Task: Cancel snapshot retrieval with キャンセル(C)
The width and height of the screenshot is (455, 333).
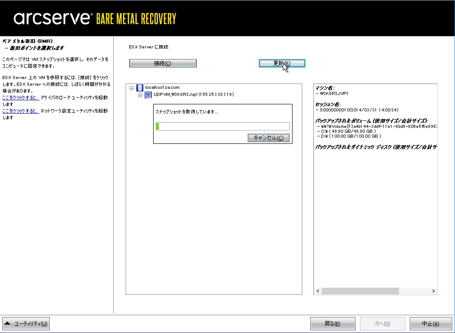Action: tap(269, 138)
